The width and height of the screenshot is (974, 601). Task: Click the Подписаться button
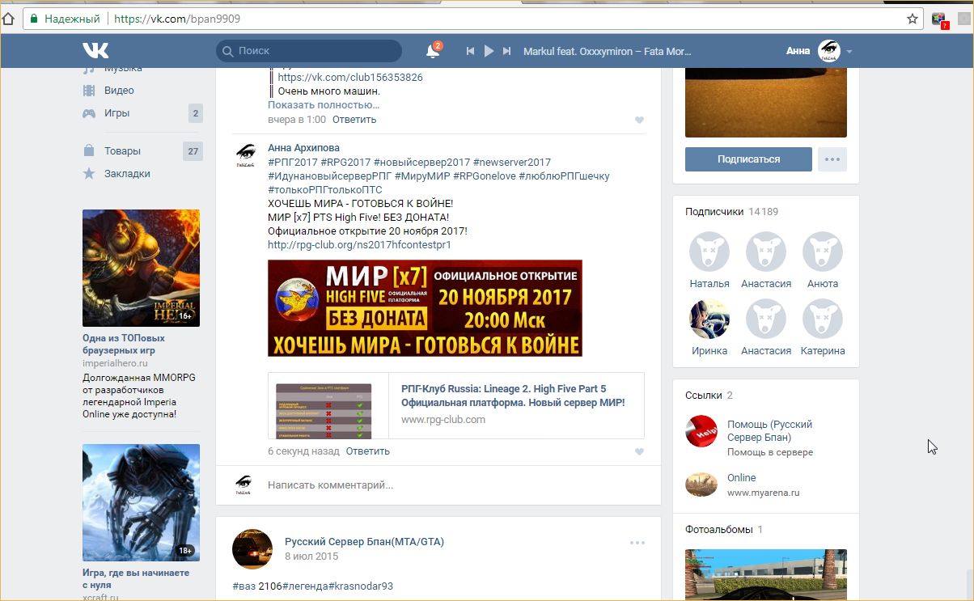click(748, 159)
